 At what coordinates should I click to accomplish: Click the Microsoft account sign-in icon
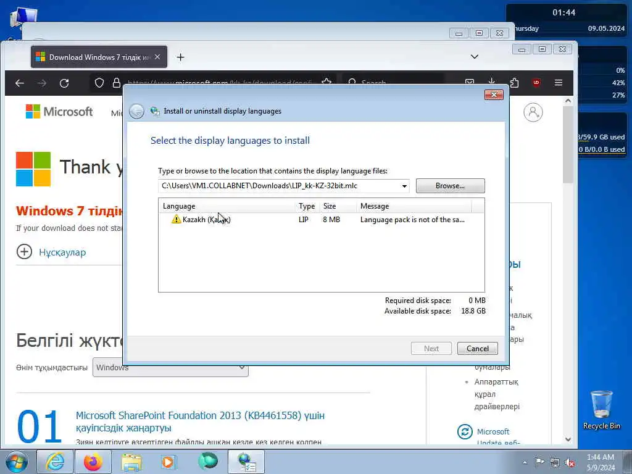click(x=533, y=112)
